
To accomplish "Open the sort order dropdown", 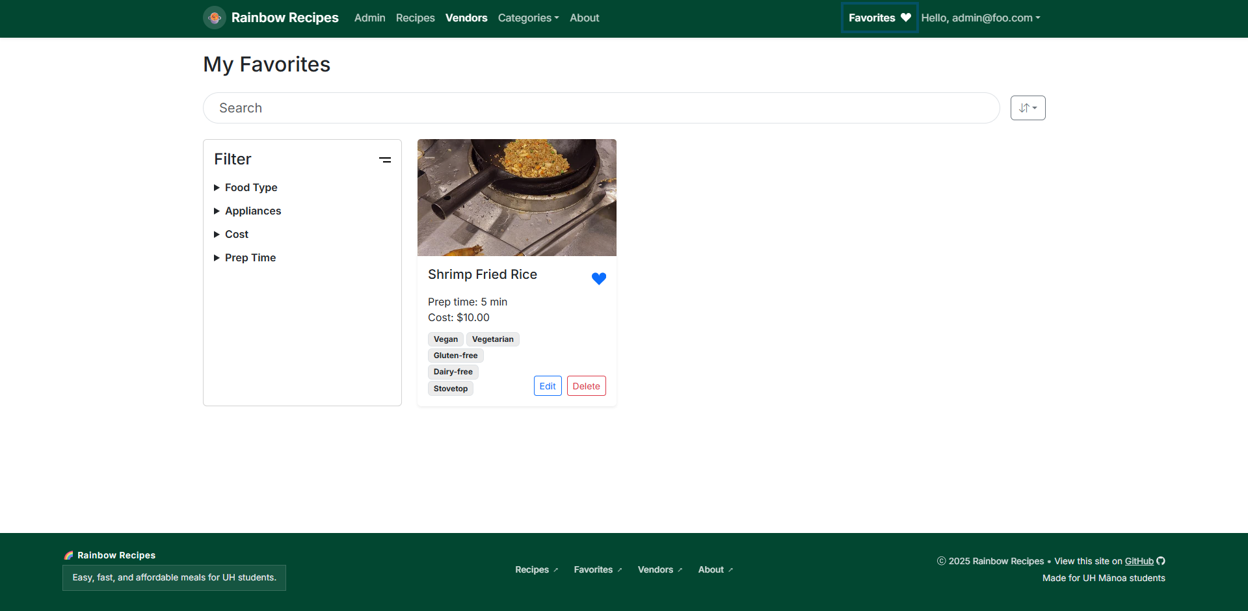I will click(x=1028, y=108).
